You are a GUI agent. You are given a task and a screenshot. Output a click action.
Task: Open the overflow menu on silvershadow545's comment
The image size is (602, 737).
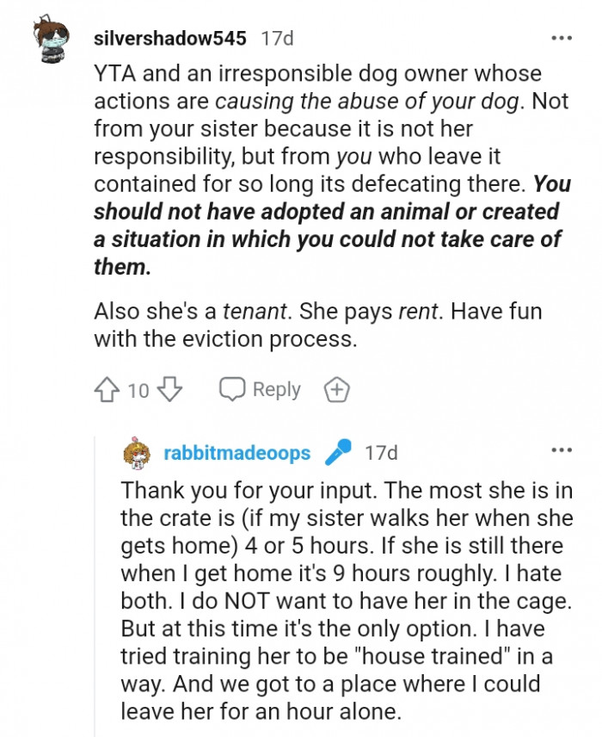[x=562, y=36]
